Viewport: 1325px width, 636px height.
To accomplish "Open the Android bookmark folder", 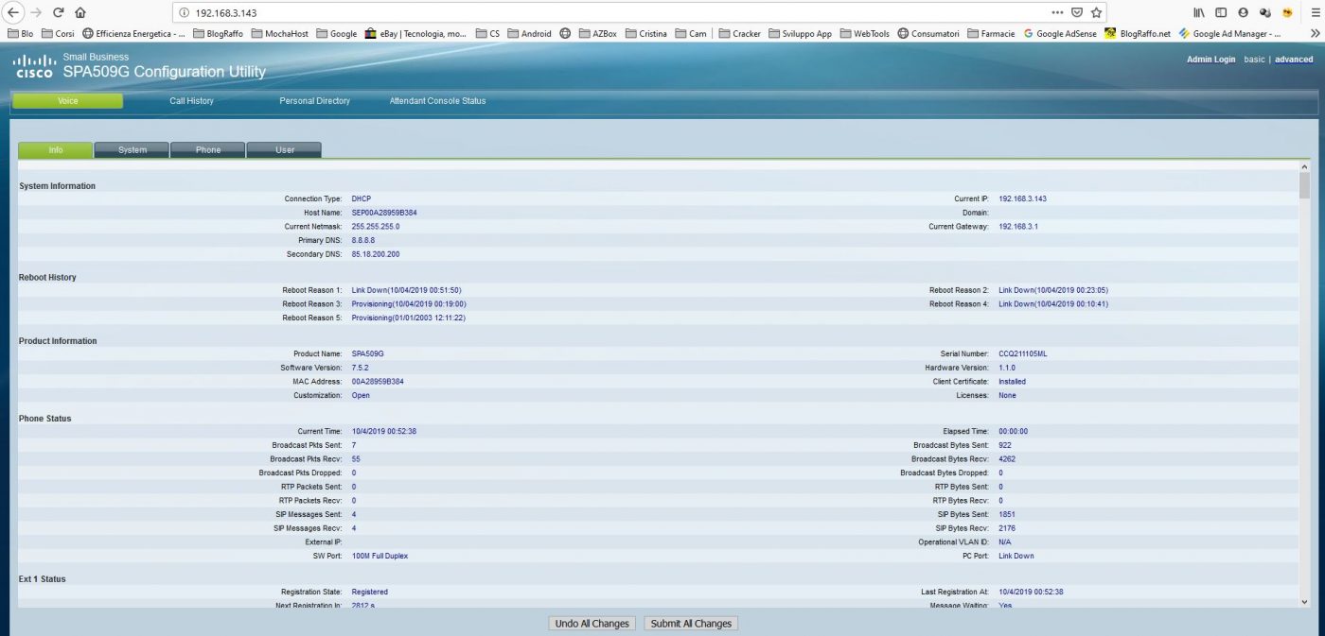I will (529, 34).
